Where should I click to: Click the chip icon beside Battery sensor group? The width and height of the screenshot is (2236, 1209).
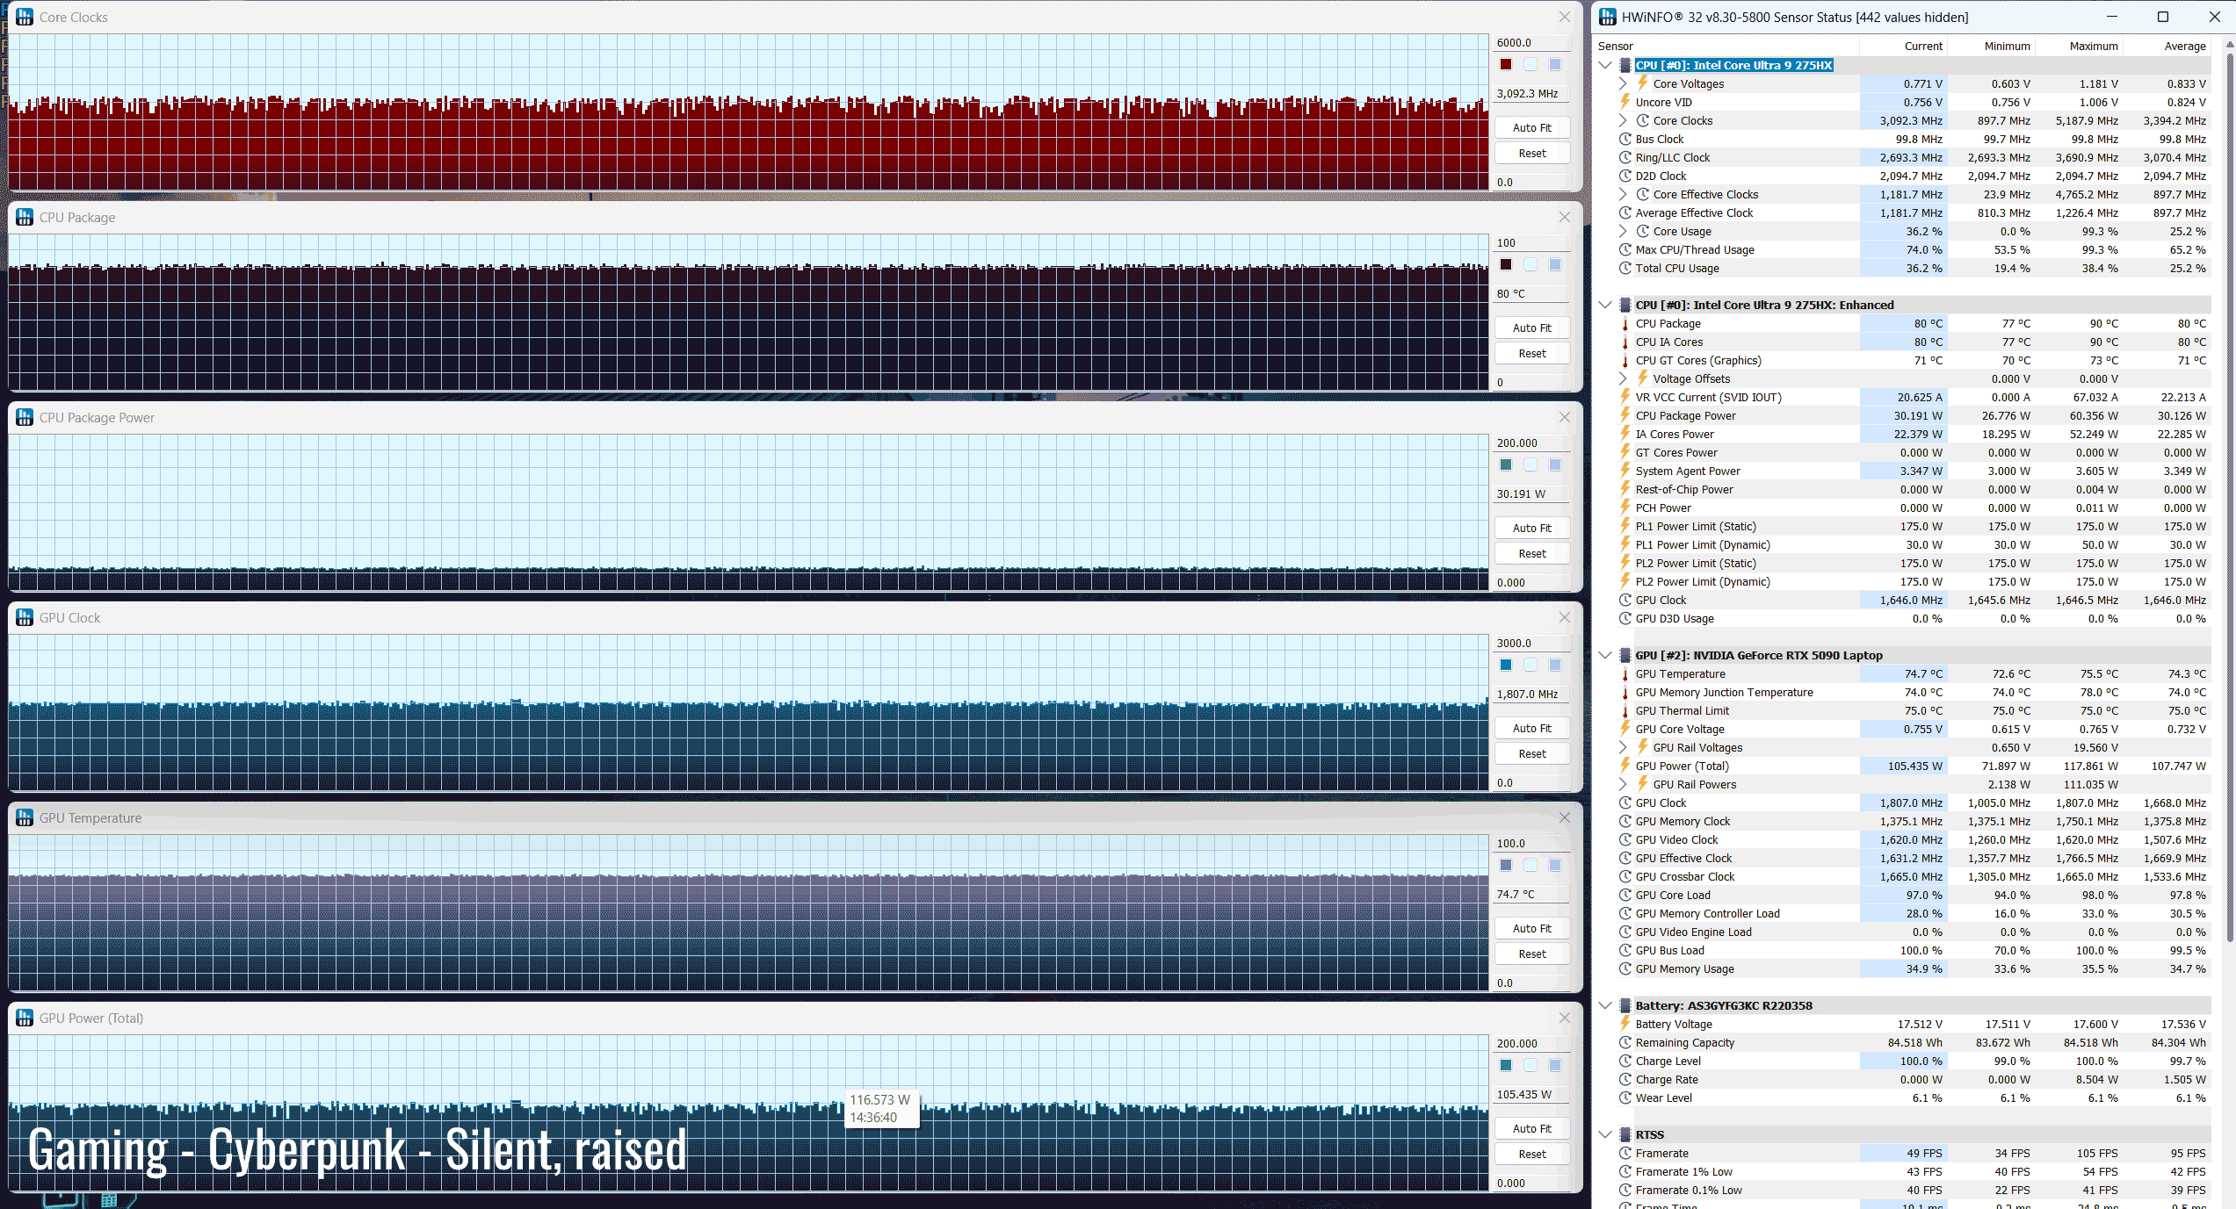[1625, 1006]
